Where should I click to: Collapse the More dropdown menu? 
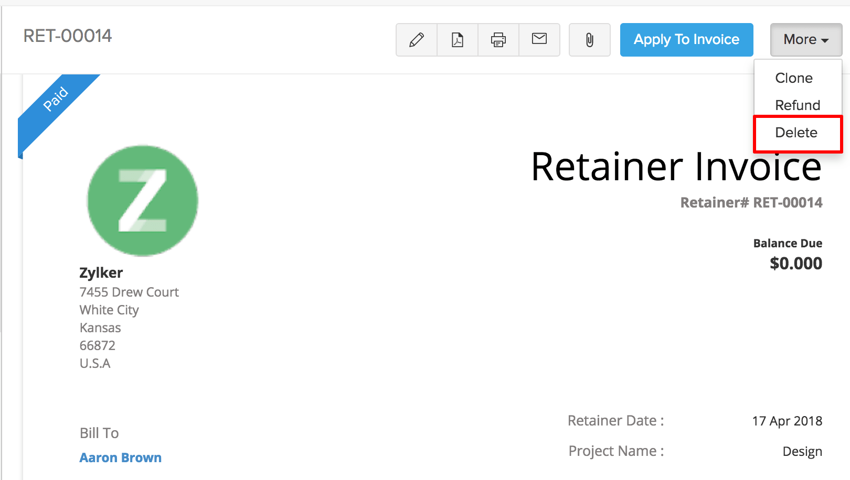pyautogui.click(x=806, y=40)
